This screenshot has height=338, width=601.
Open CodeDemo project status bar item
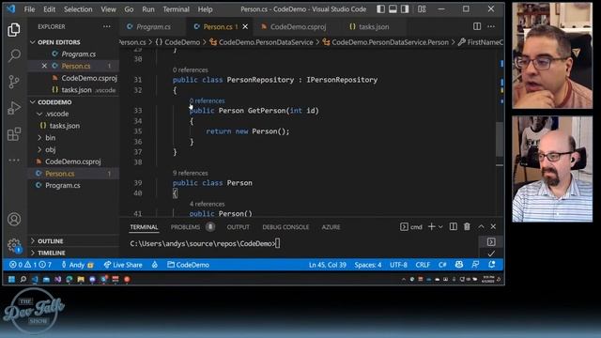coord(188,265)
